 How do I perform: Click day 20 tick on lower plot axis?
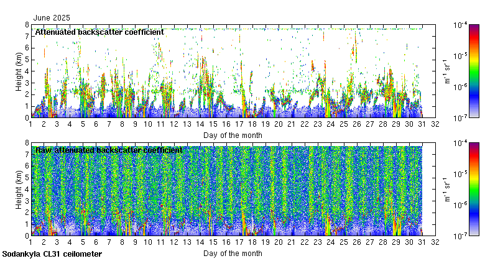[279, 242]
